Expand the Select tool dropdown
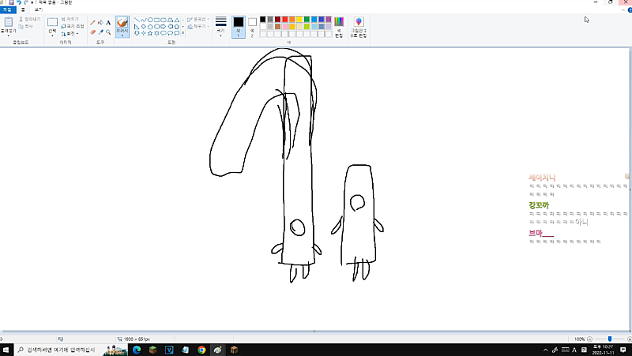The image size is (632, 356). coord(52,35)
